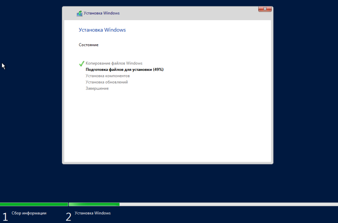Click the partially filled stage 2 progress bar
Viewport: 338px width, 223px height.
tap(203, 204)
